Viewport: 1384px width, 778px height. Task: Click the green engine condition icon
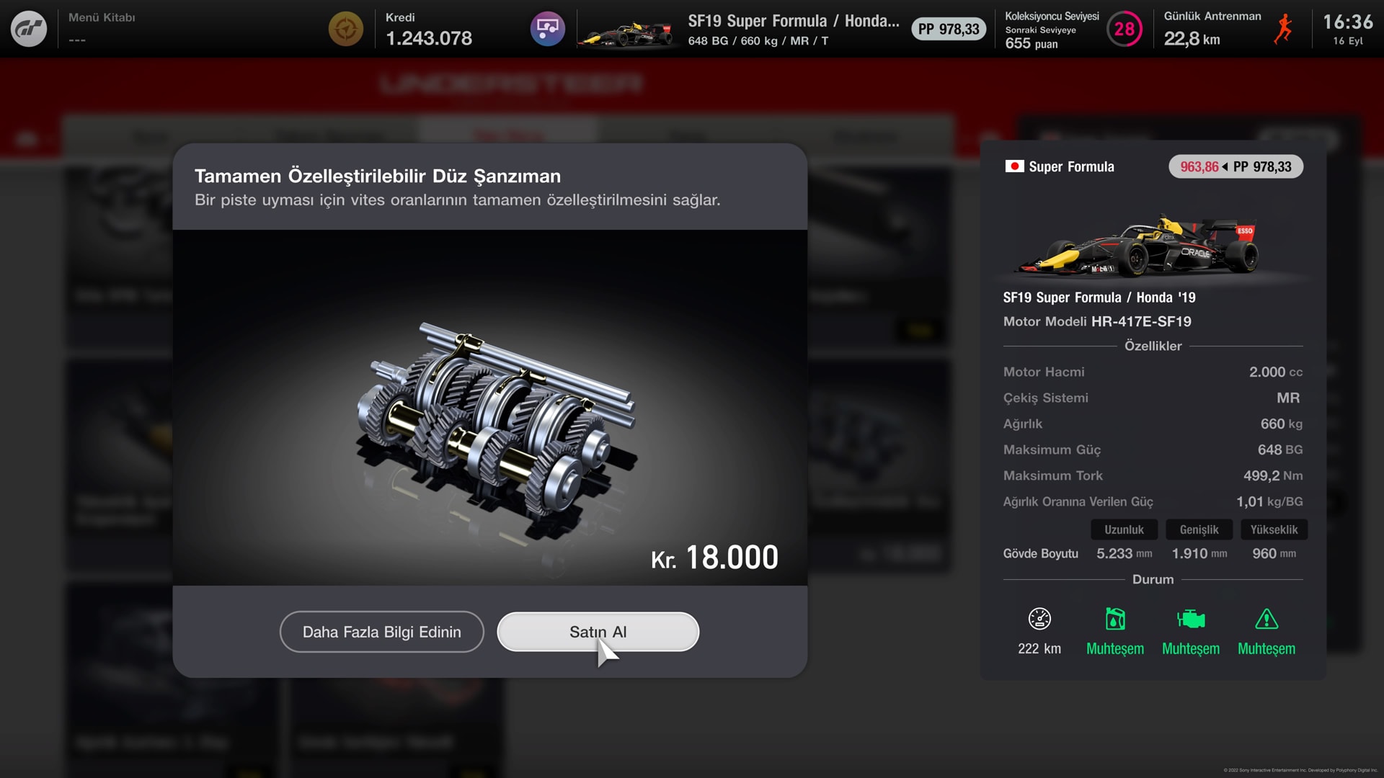click(x=1191, y=619)
